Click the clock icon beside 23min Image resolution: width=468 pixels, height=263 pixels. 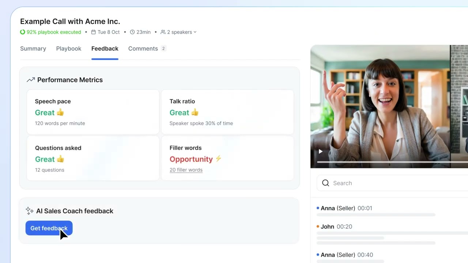132,32
